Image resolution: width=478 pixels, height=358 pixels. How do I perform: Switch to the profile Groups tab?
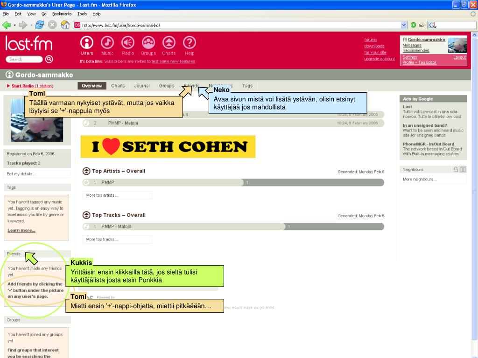click(x=167, y=86)
